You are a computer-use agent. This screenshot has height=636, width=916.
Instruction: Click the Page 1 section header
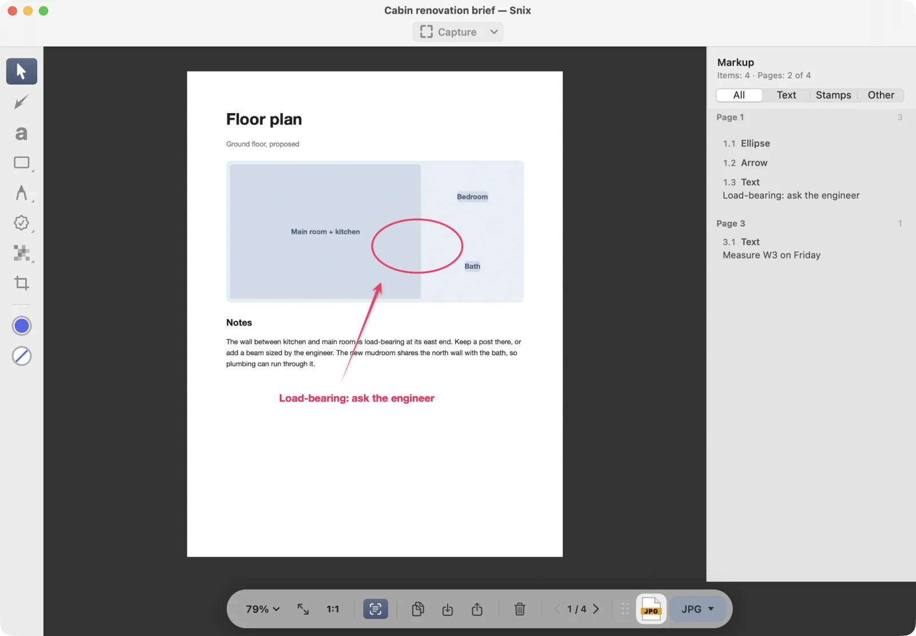pyautogui.click(x=811, y=117)
